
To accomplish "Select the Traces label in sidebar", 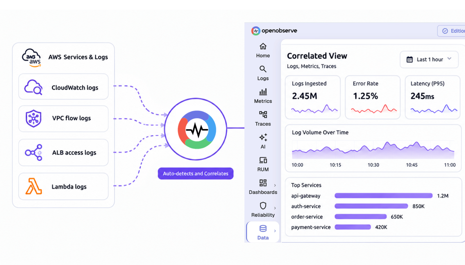I will (263, 124).
